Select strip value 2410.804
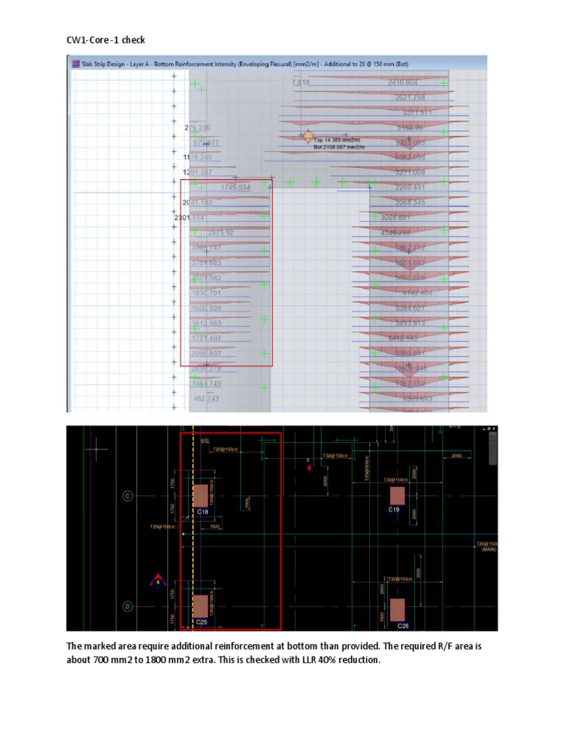 tap(403, 82)
